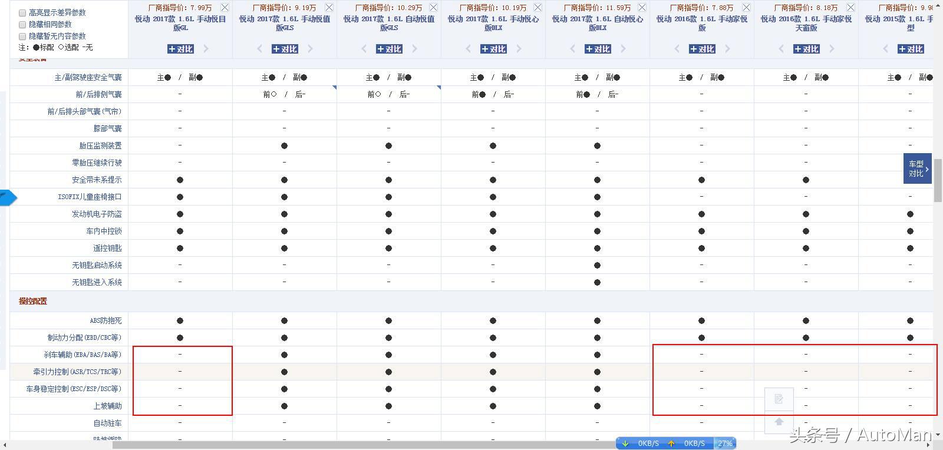
Task: Remove the 11.59万 自动悦心版DLX column
Action: point(642,7)
